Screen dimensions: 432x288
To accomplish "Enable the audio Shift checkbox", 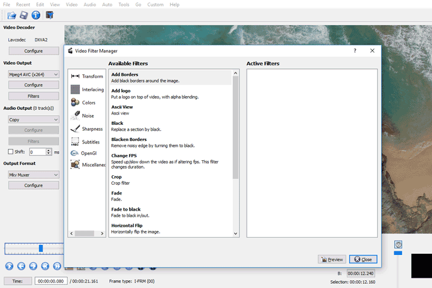I will (x=10, y=152).
